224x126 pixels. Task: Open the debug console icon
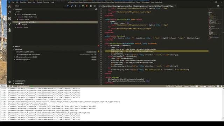coord(94,6)
